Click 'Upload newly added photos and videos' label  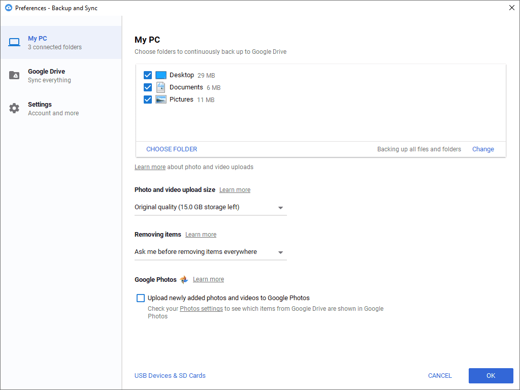pos(229,298)
